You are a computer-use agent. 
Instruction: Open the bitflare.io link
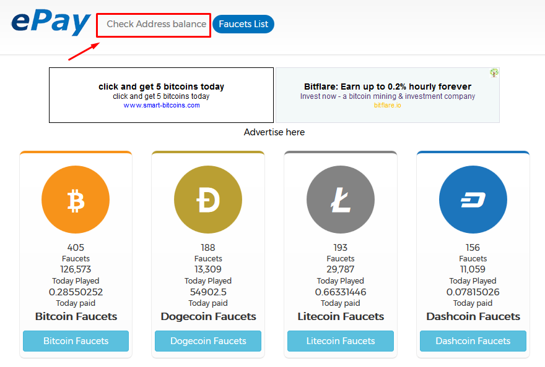point(387,105)
